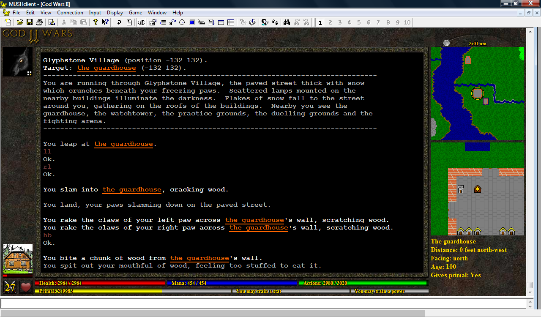This screenshot has height=317, width=541.
Task: Click the green Actions bar
Action: coord(363,283)
